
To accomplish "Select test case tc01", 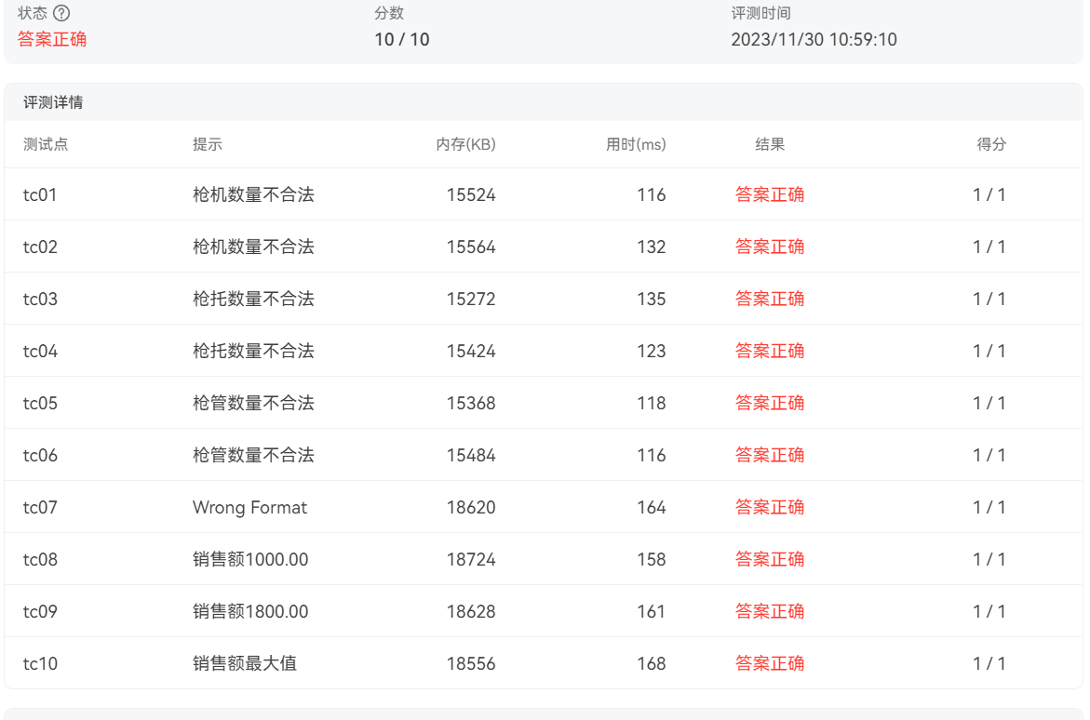I will 40,194.
